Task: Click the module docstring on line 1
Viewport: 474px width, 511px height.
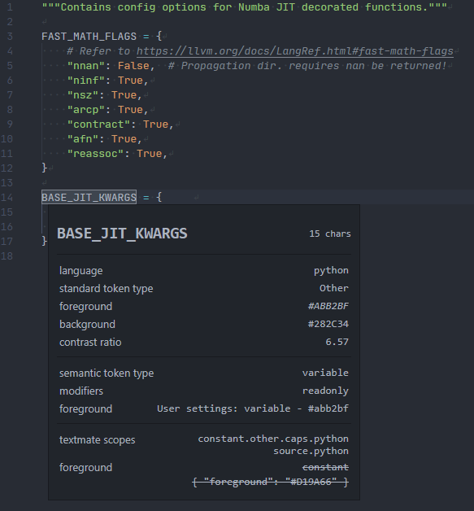Action: coord(244,7)
